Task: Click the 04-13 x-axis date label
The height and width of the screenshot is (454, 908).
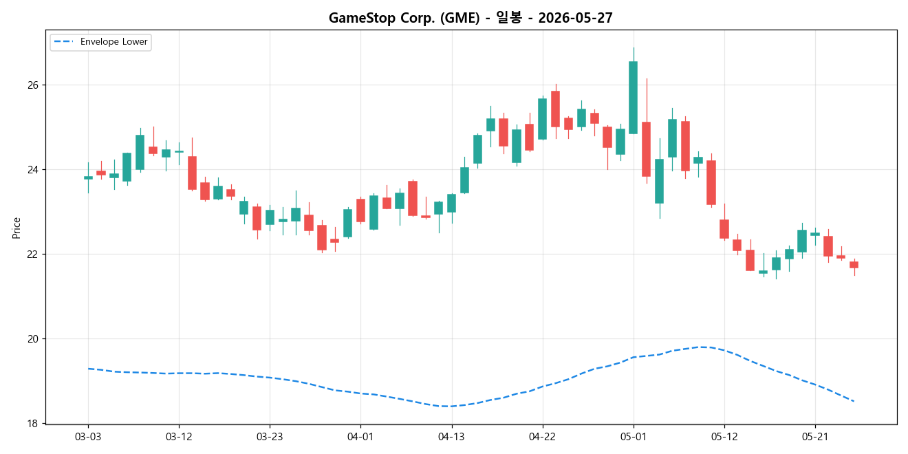Action: pos(451,437)
